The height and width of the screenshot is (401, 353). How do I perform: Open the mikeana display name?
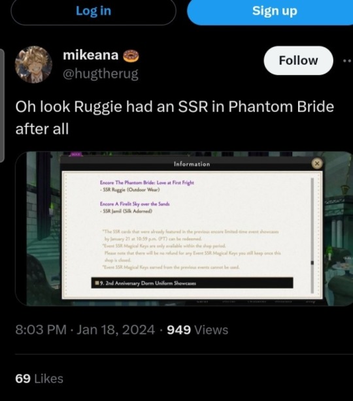(x=91, y=56)
